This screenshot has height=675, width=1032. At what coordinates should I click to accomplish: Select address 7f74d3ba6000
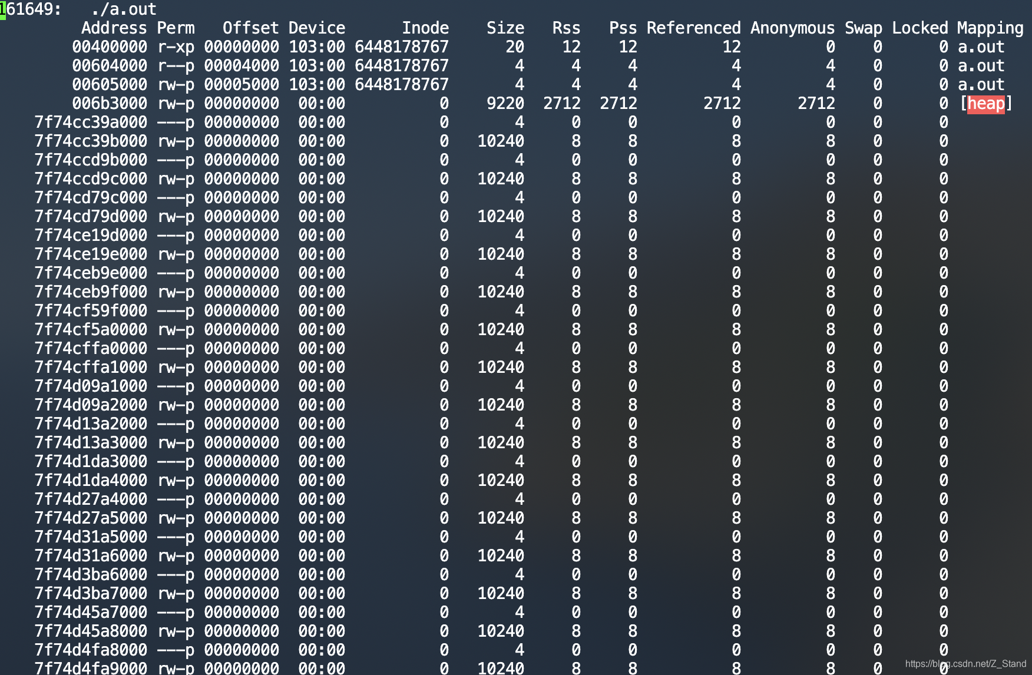pos(91,575)
